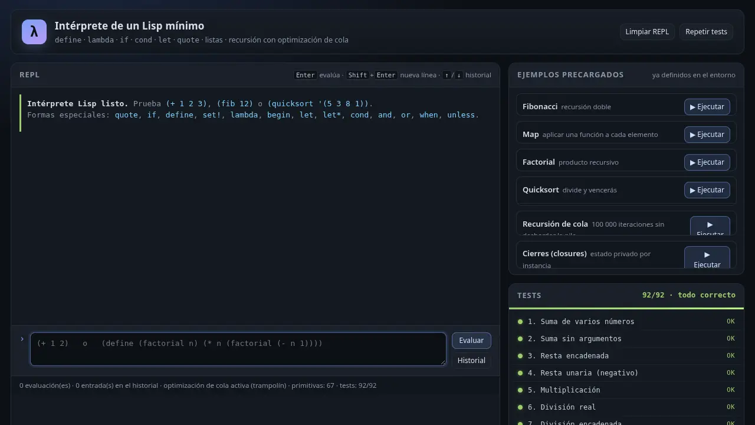Click the green dot for test 5
This screenshot has height=425, width=755.
520,390
